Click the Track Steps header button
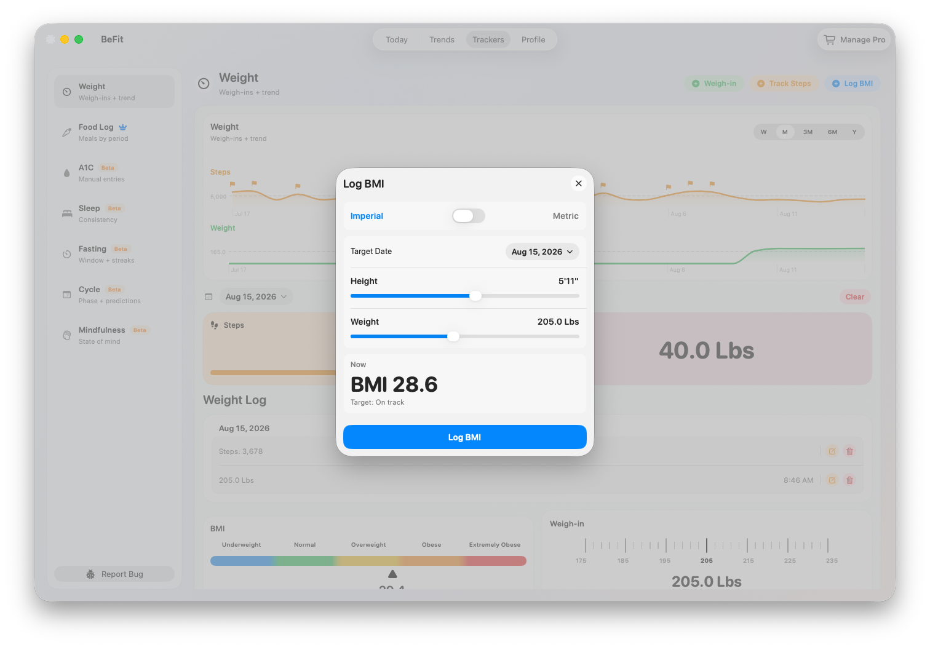930x647 pixels. pos(784,84)
